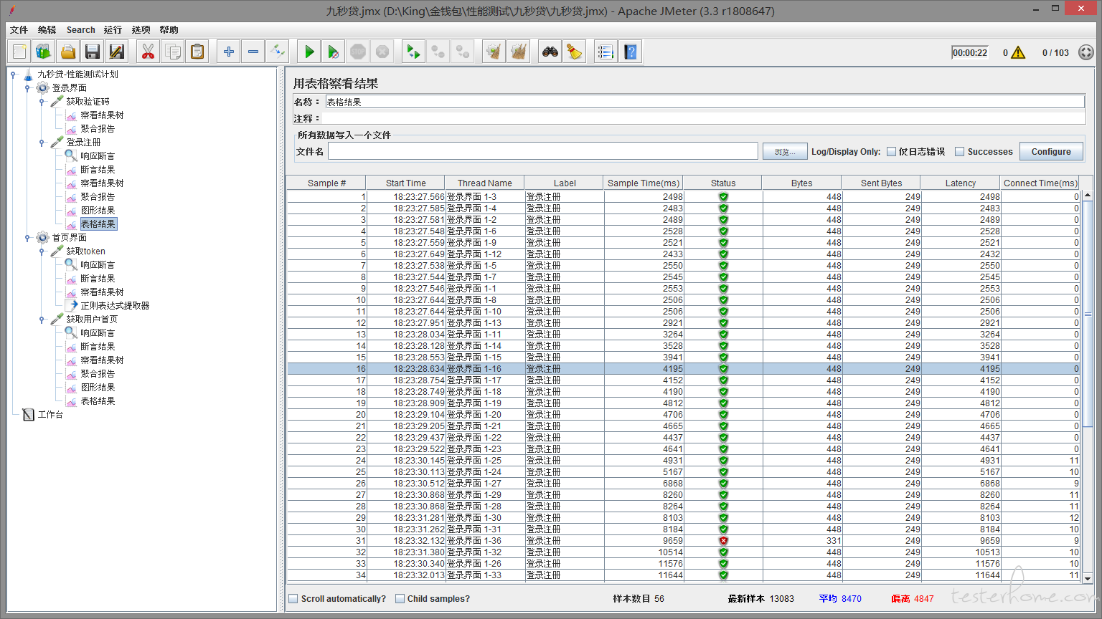
Task: Click the Save test plan icon
Action: pos(92,52)
